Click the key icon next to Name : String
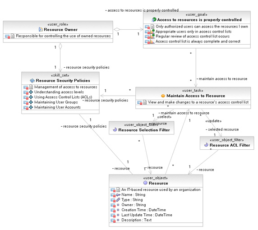Viewport: 258px width, 230px height. pyautogui.click(x=118, y=195)
